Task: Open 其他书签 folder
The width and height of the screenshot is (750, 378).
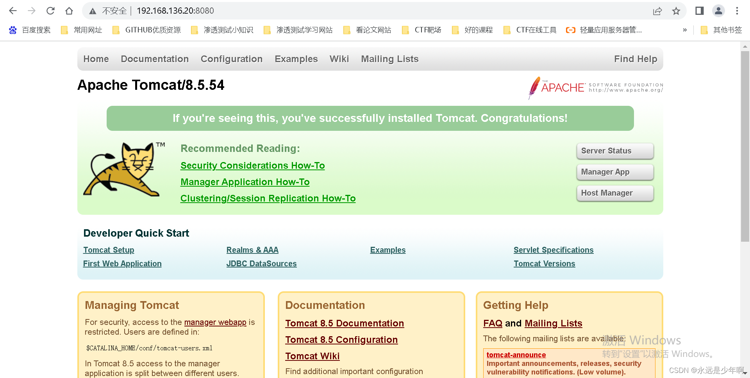Action: pyautogui.click(x=721, y=30)
